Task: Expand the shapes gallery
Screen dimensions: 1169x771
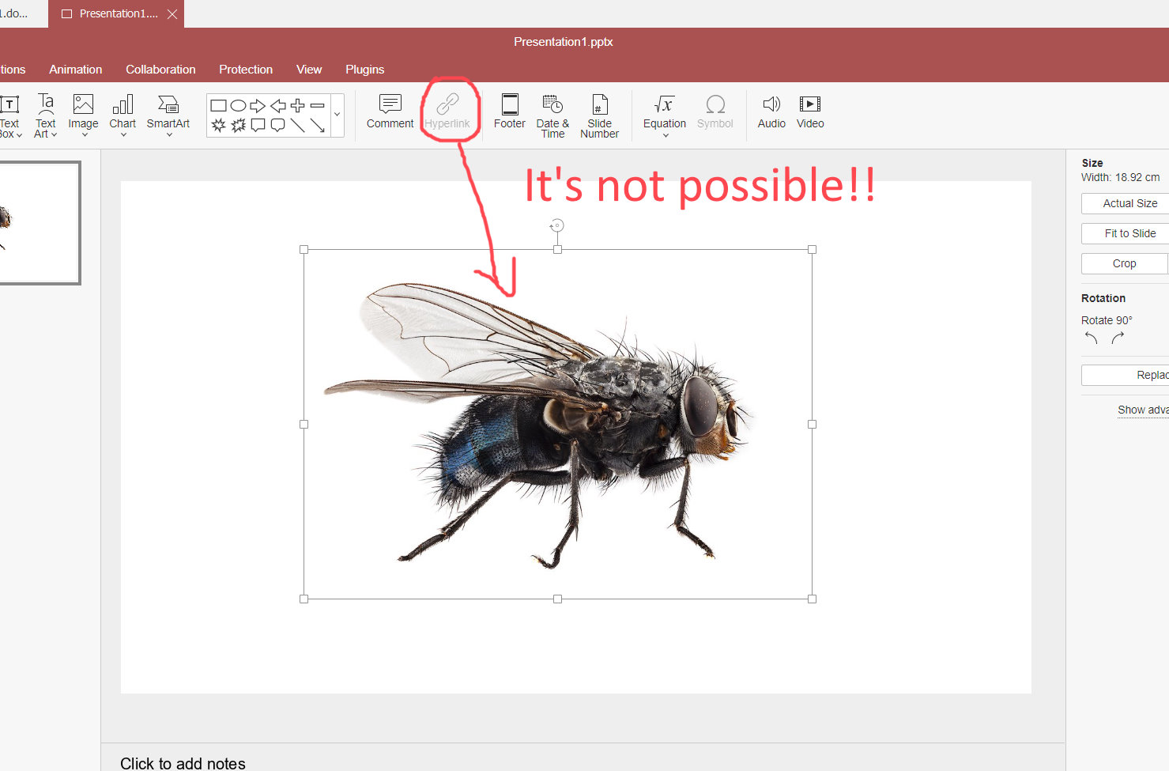Action: [x=336, y=115]
